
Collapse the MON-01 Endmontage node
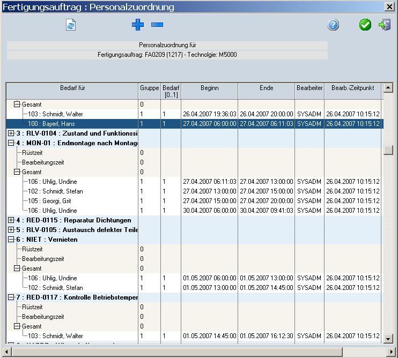(x=11, y=143)
